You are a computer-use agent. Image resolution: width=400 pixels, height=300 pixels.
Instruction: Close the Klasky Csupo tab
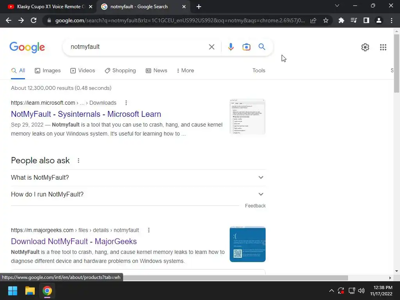(91, 7)
